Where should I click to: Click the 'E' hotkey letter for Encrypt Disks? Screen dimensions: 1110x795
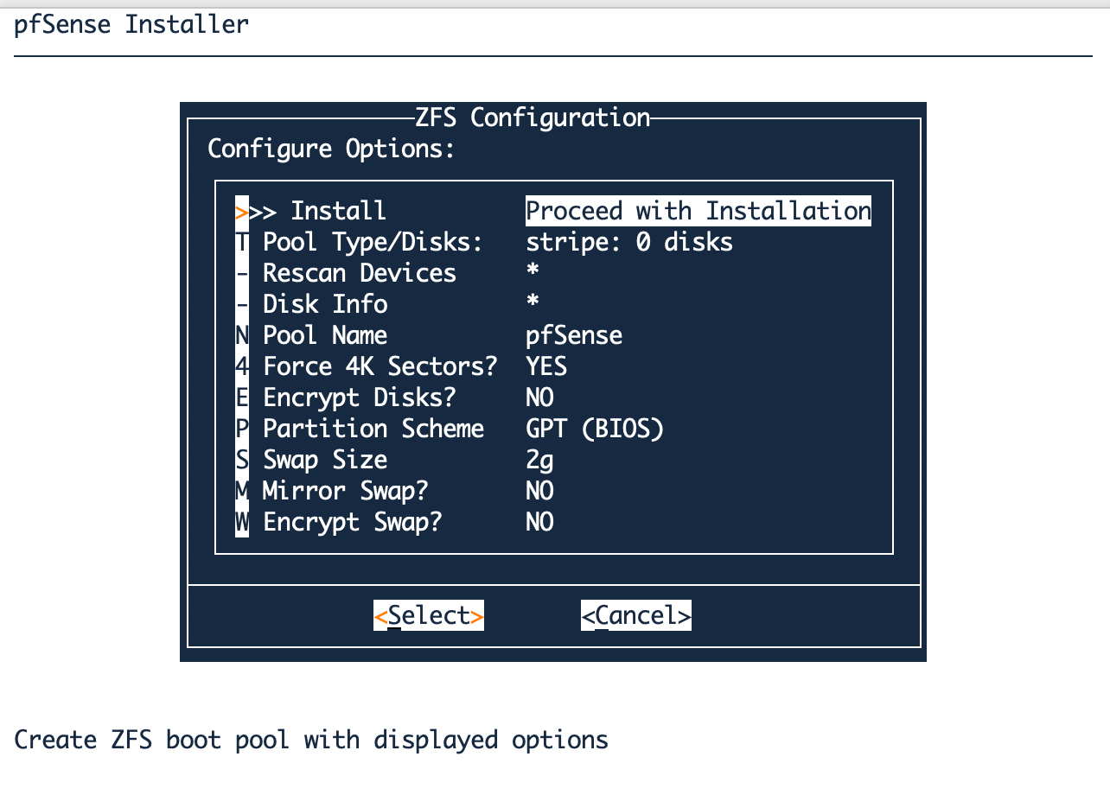(242, 397)
